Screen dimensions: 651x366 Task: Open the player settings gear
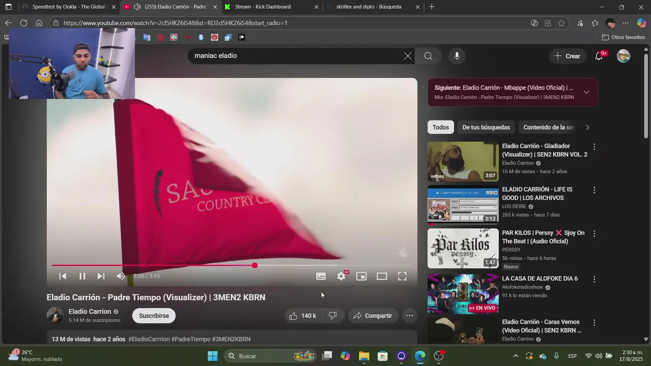(x=341, y=276)
